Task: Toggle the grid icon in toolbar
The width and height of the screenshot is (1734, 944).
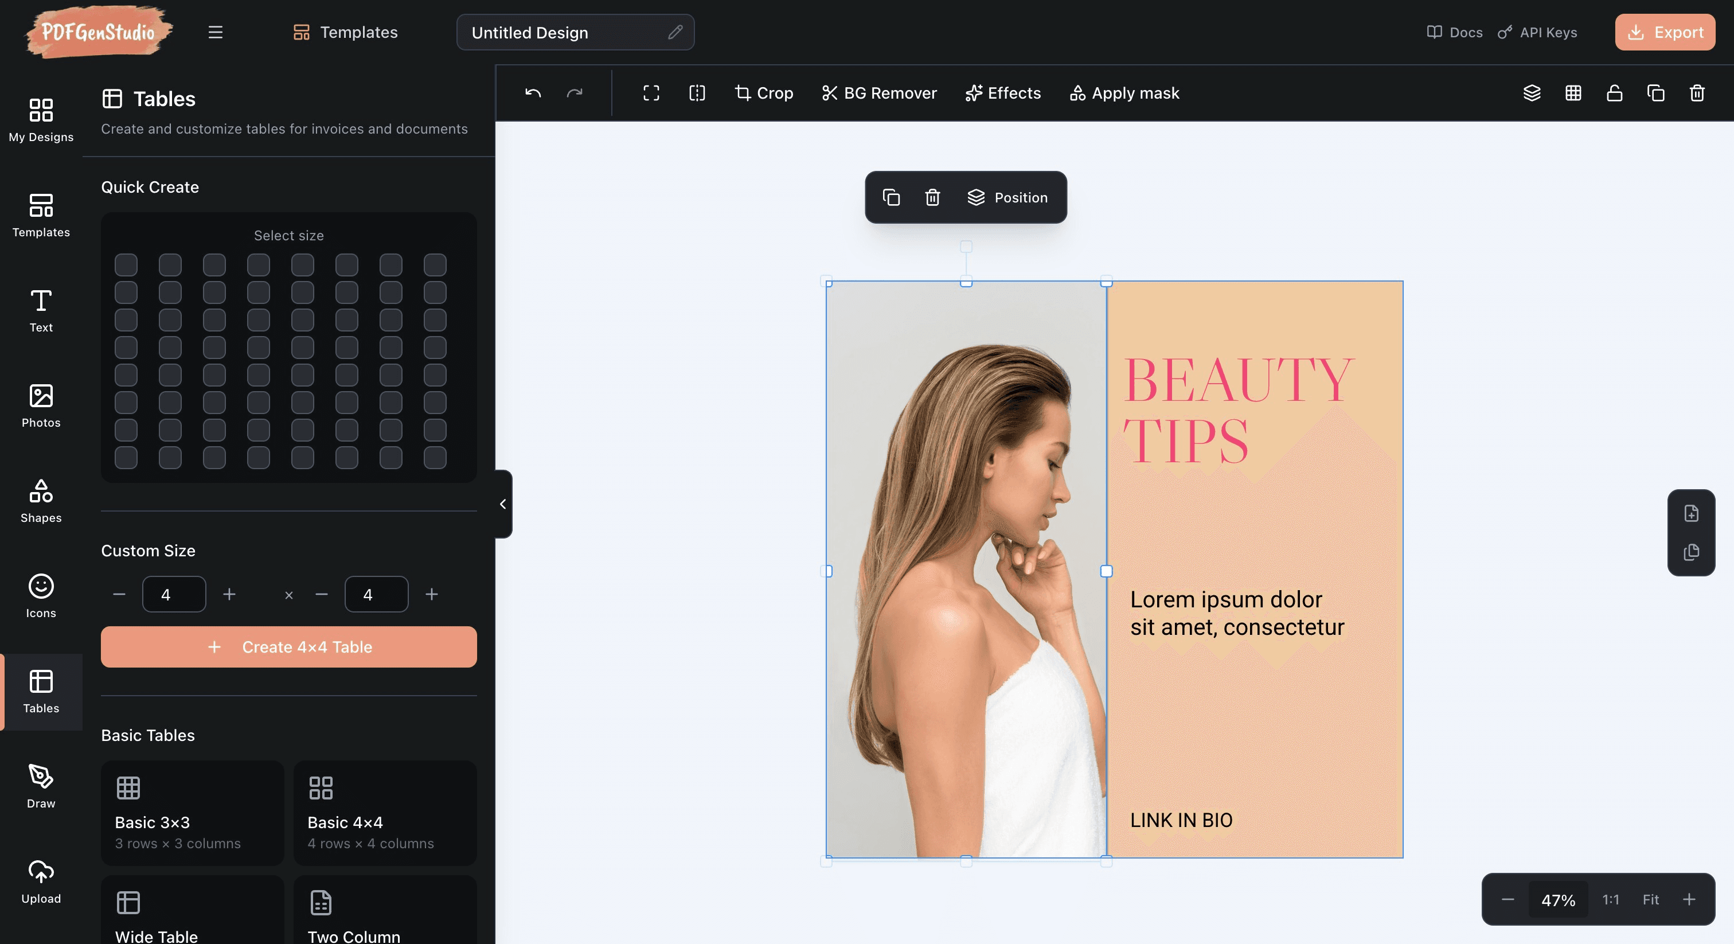Action: click(x=1572, y=93)
